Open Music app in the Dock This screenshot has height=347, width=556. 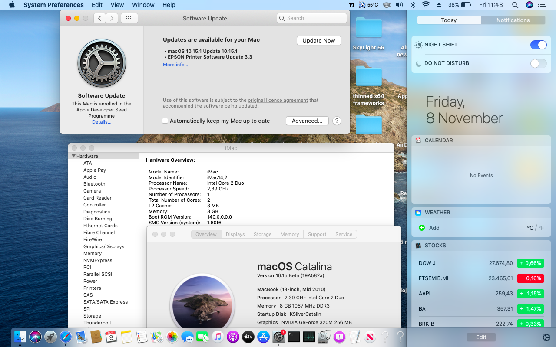[218, 337]
